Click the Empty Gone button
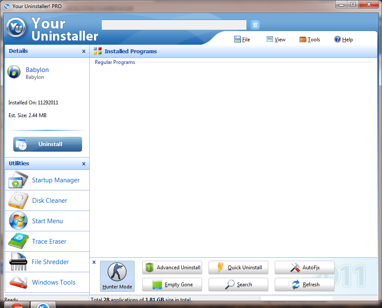 coord(172,285)
